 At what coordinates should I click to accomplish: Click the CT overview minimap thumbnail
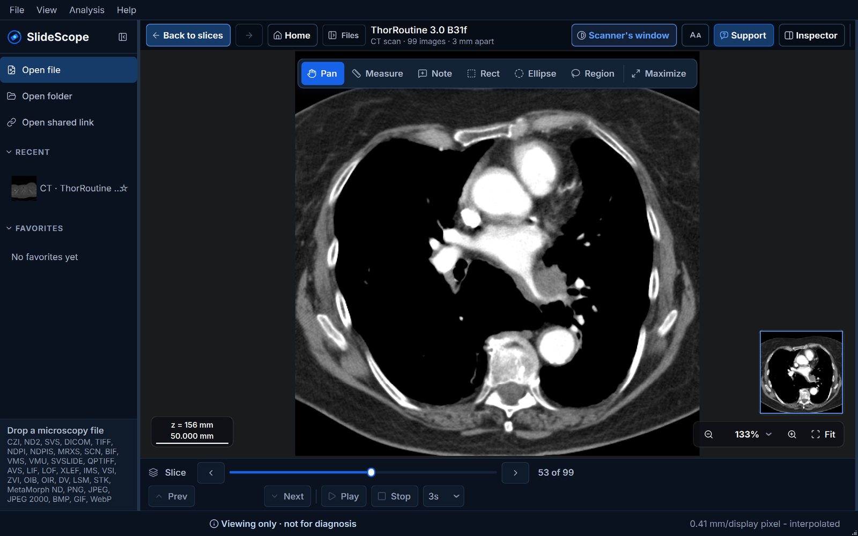(801, 372)
